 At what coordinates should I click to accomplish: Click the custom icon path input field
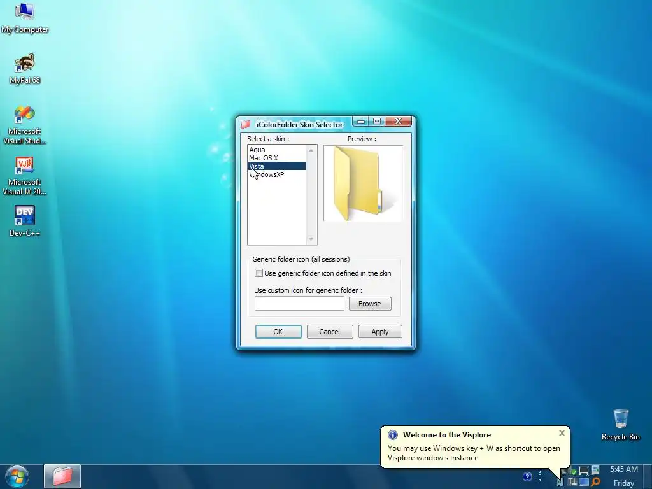tap(299, 304)
